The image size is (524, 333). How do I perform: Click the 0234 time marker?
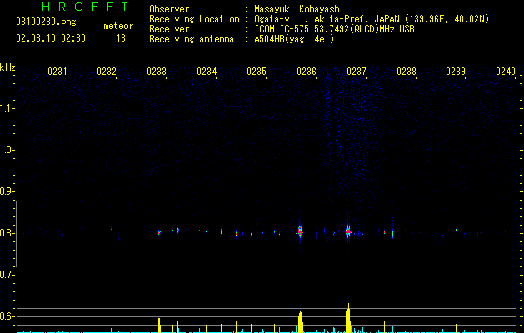click(207, 72)
